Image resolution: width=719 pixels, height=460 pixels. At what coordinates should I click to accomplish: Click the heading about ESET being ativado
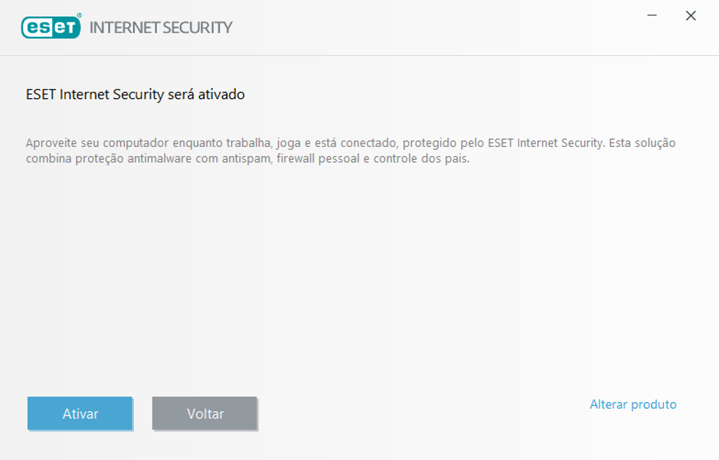click(x=135, y=95)
